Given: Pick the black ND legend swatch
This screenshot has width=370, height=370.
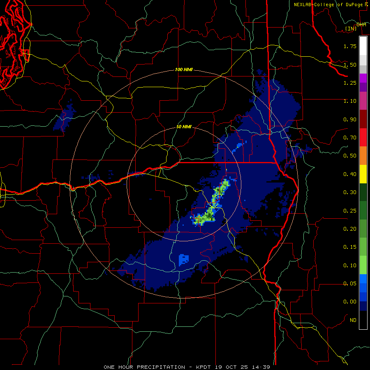Looking at the screenshot, I should (x=363, y=320).
